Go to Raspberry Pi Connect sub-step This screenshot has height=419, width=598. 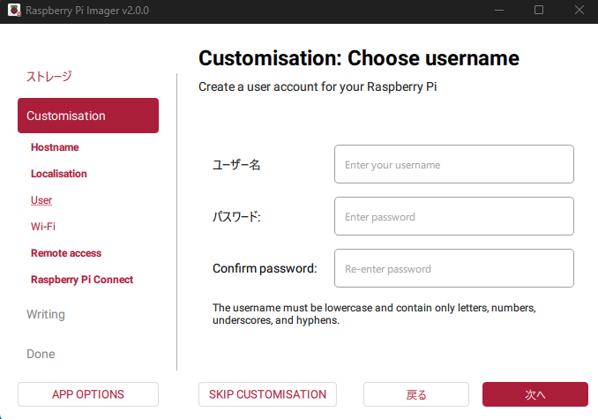coord(82,280)
